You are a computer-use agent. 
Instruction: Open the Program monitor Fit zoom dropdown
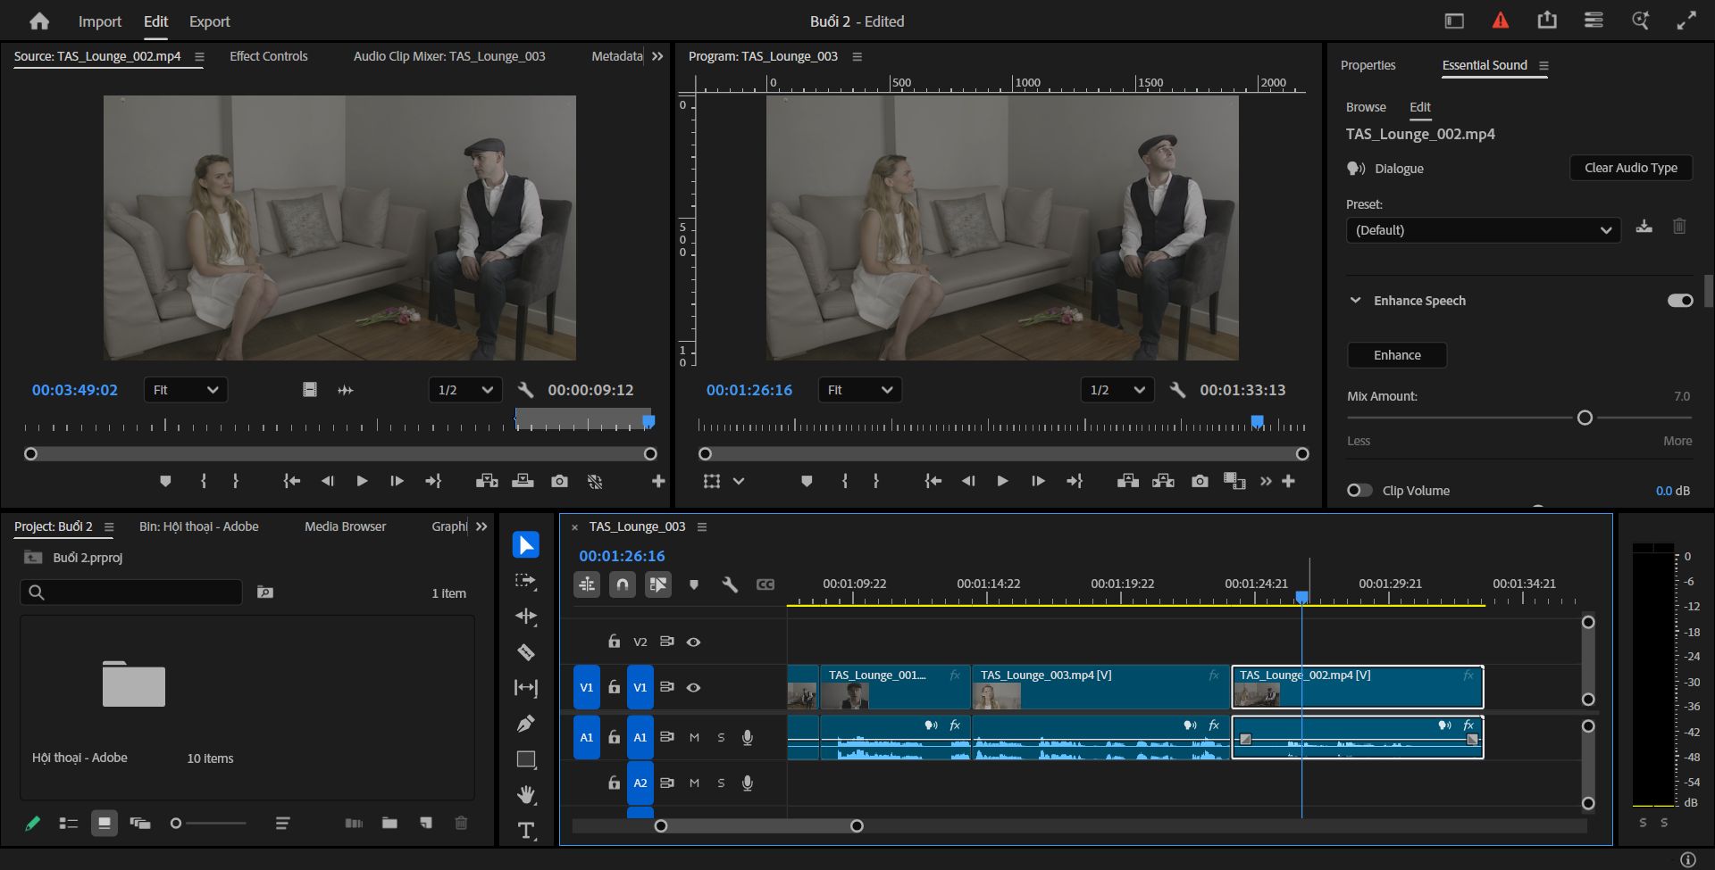coord(860,390)
